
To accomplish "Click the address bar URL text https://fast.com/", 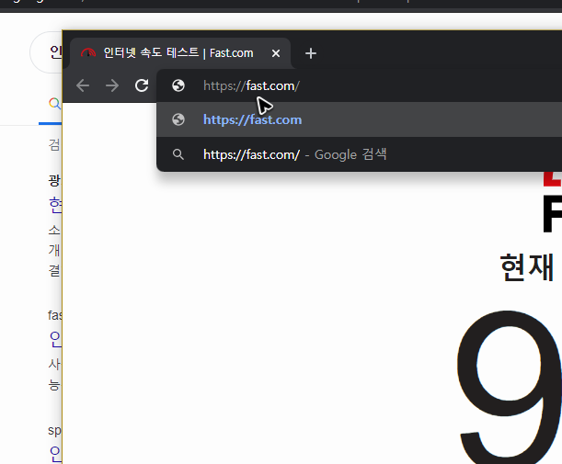I will point(251,86).
